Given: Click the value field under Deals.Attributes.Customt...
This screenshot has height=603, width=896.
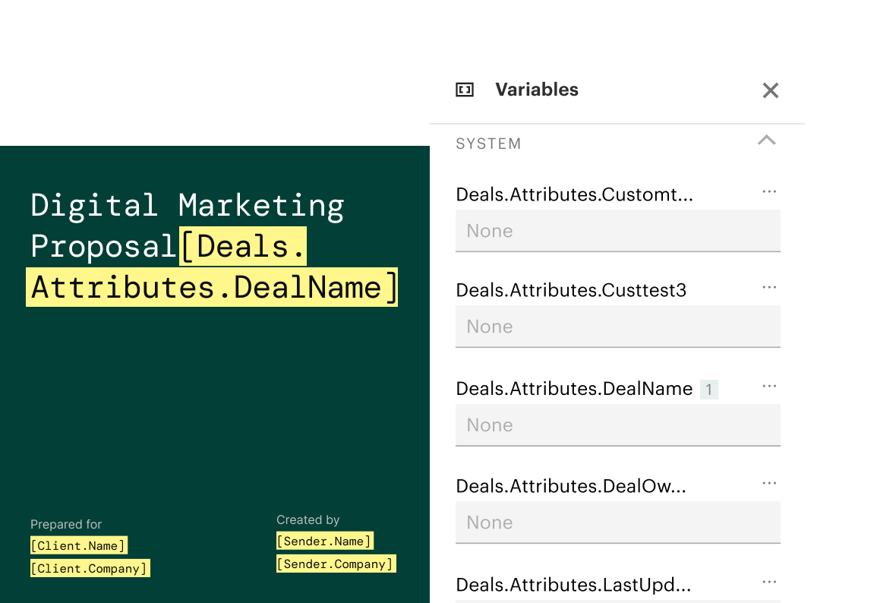Looking at the screenshot, I should tap(618, 231).
